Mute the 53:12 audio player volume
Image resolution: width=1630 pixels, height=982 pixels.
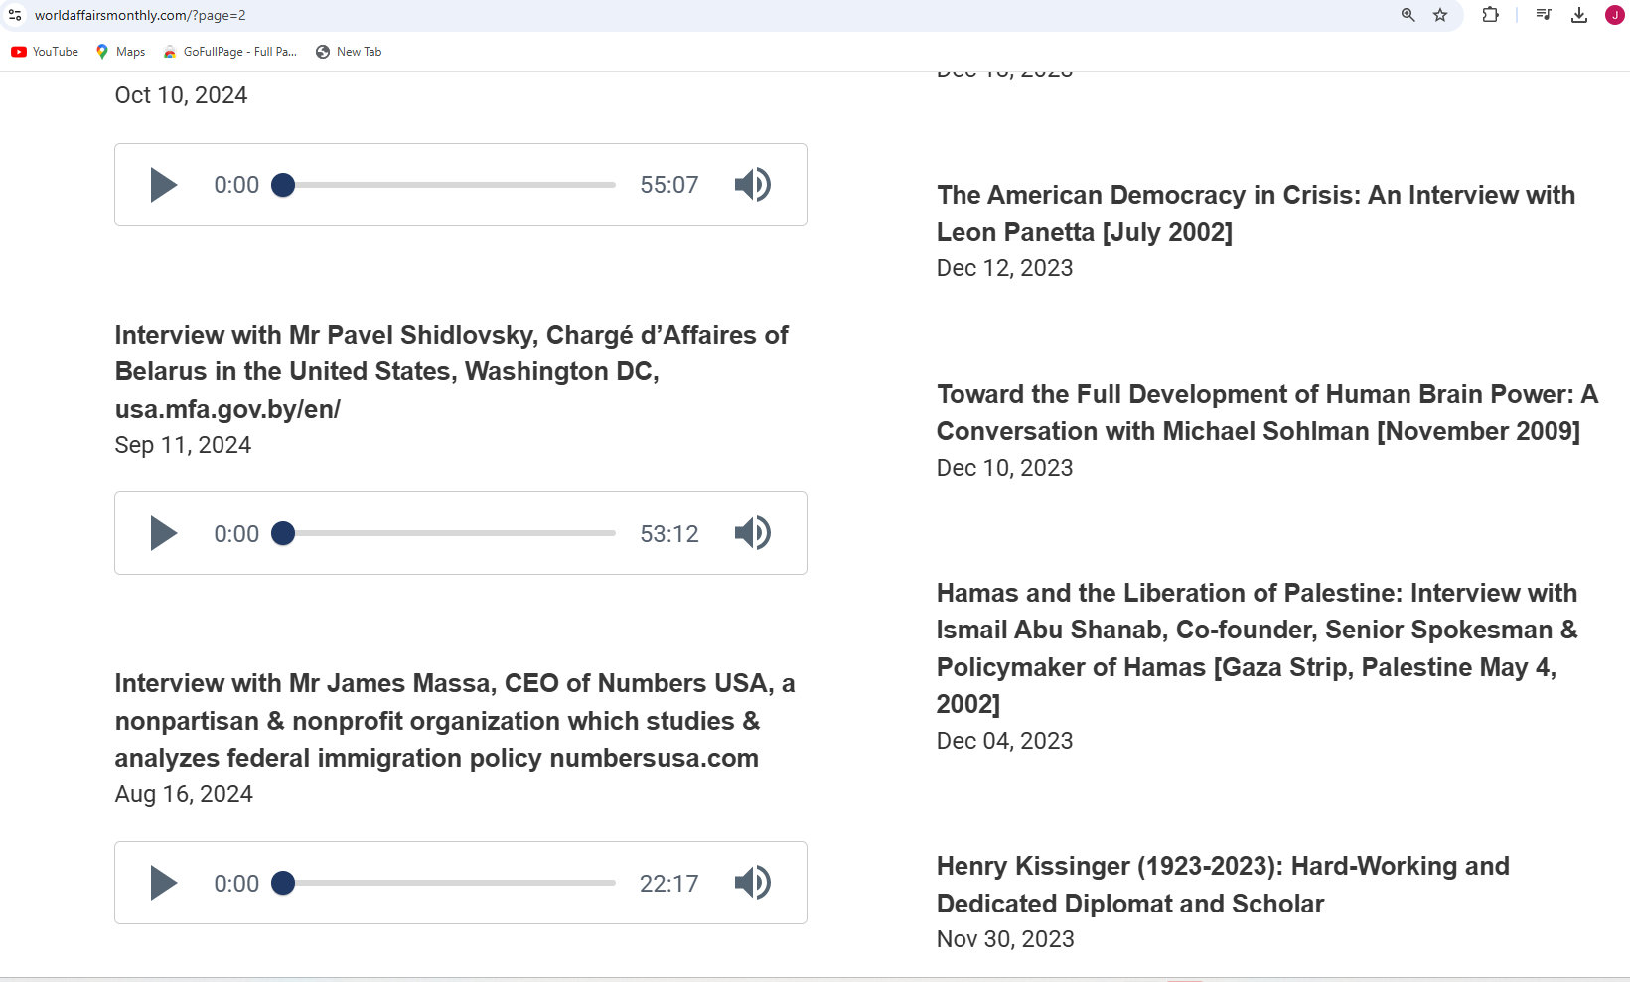click(x=752, y=533)
